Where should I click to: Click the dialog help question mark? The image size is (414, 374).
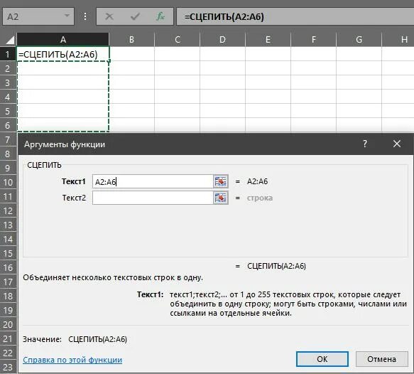click(365, 144)
